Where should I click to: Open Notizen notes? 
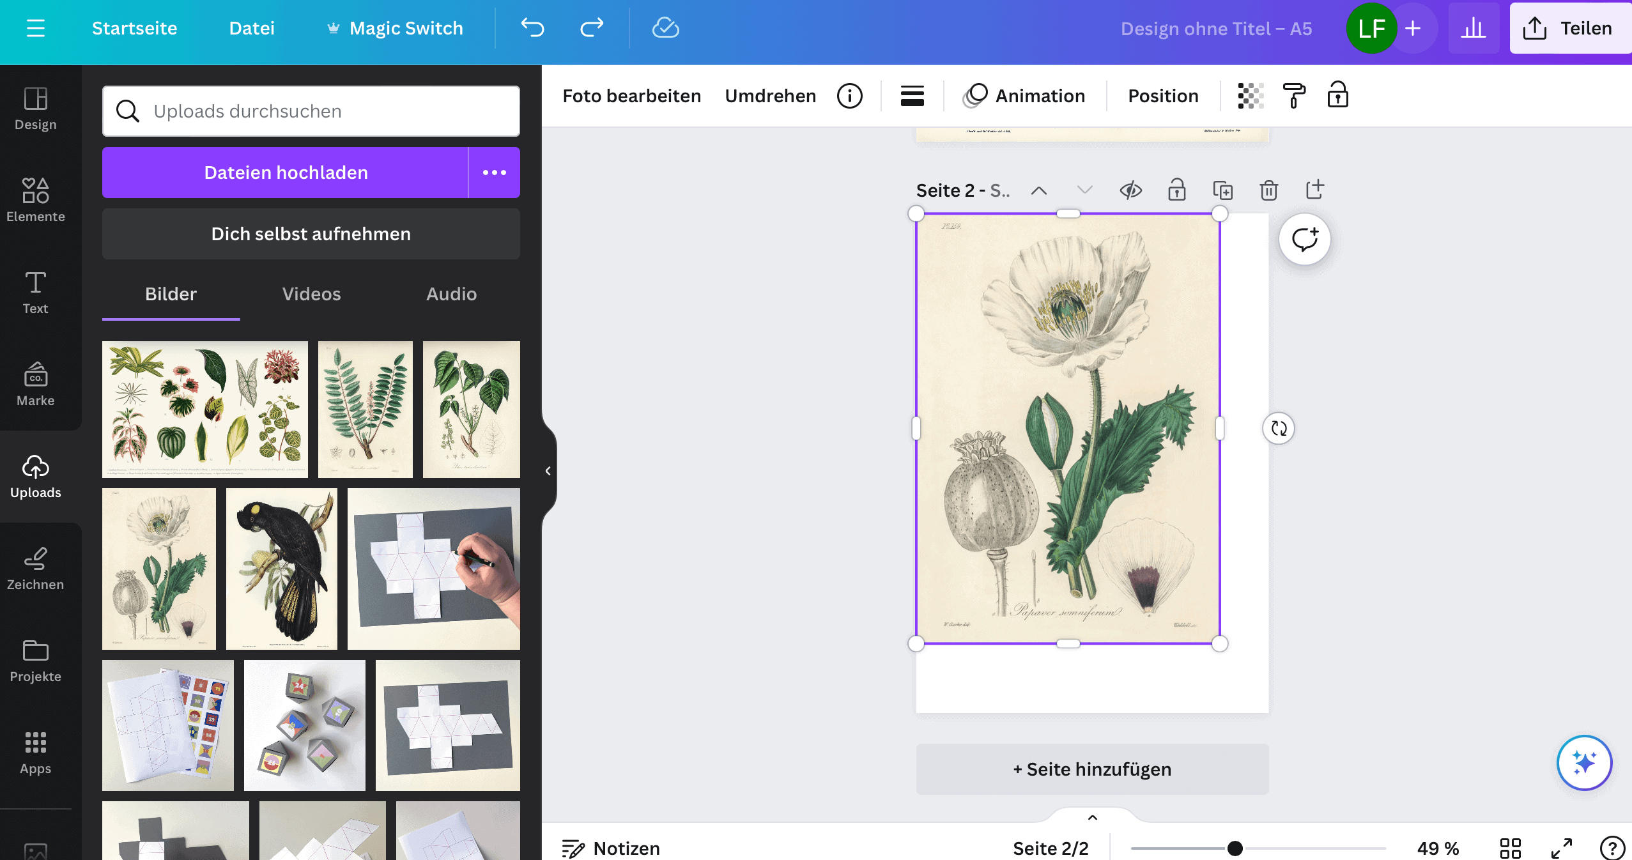click(611, 848)
